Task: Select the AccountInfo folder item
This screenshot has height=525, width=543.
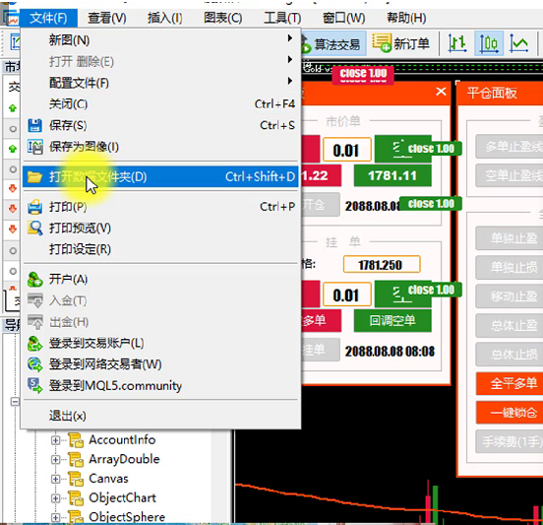Action: (x=112, y=440)
